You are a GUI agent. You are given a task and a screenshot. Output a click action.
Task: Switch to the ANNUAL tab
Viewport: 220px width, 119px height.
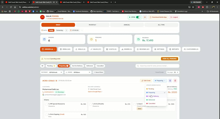coord(127,25)
